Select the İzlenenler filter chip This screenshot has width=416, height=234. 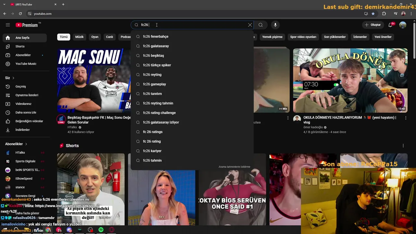pyautogui.click(x=360, y=37)
